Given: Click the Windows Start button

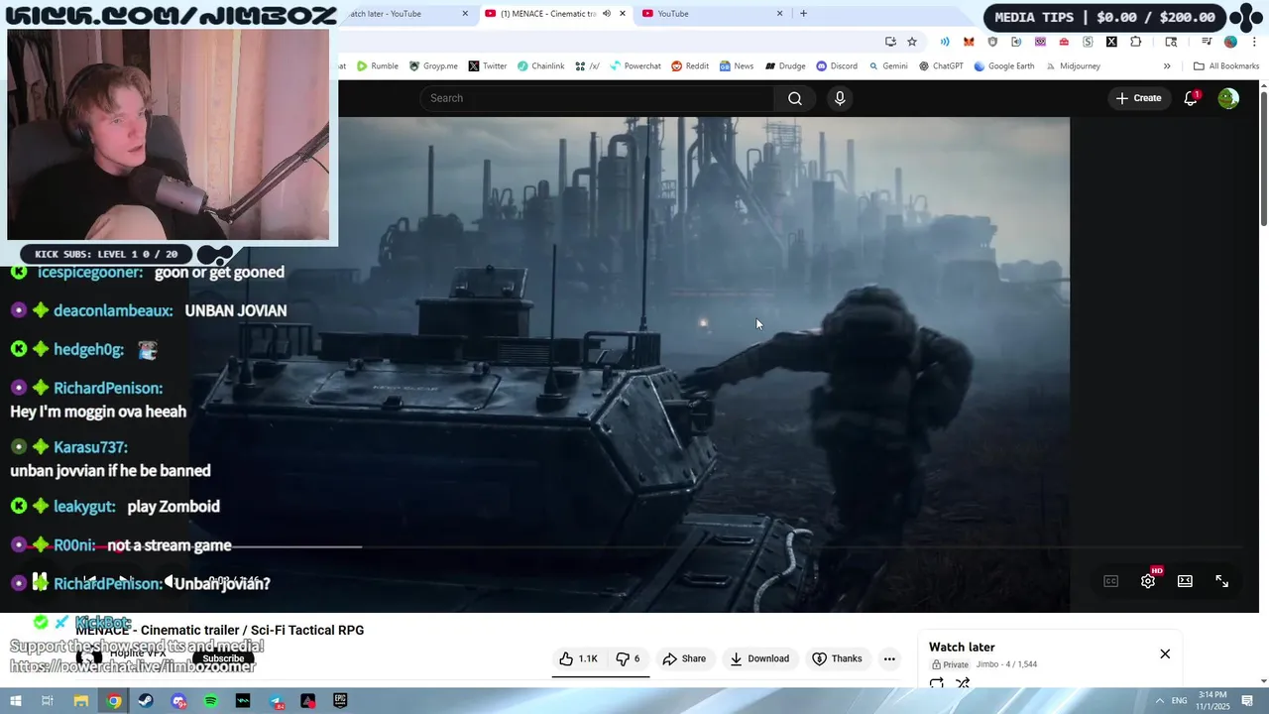Looking at the screenshot, I should [15, 701].
